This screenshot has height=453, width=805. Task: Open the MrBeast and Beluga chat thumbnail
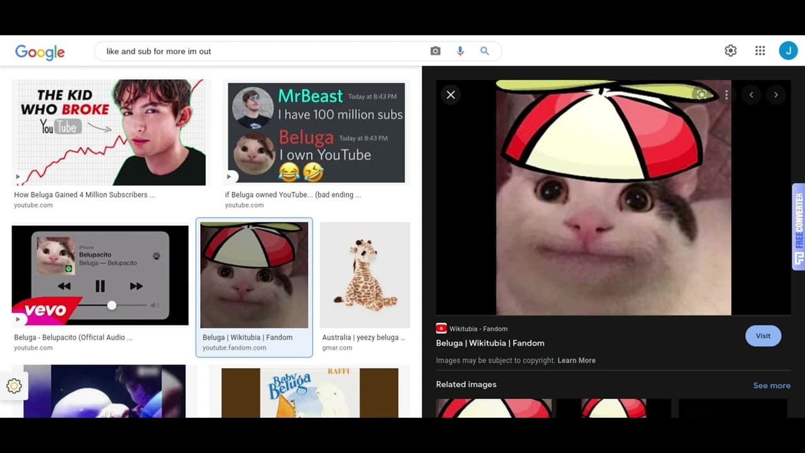point(316,133)
